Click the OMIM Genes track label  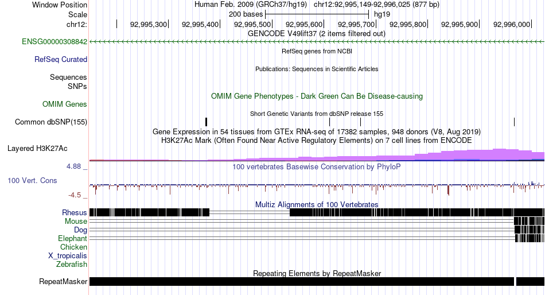65,104
